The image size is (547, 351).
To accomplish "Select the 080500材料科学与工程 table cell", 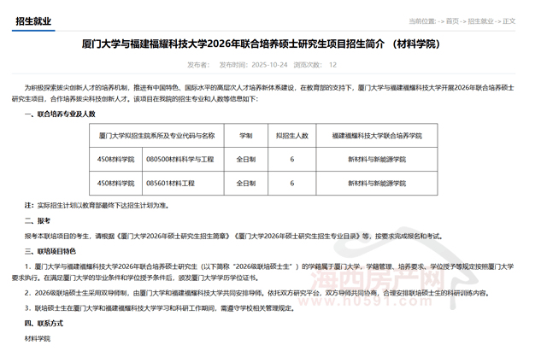I will pyautogui.click(x=180, y=160).
